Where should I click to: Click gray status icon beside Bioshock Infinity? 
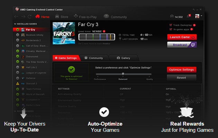click(18, 35)
